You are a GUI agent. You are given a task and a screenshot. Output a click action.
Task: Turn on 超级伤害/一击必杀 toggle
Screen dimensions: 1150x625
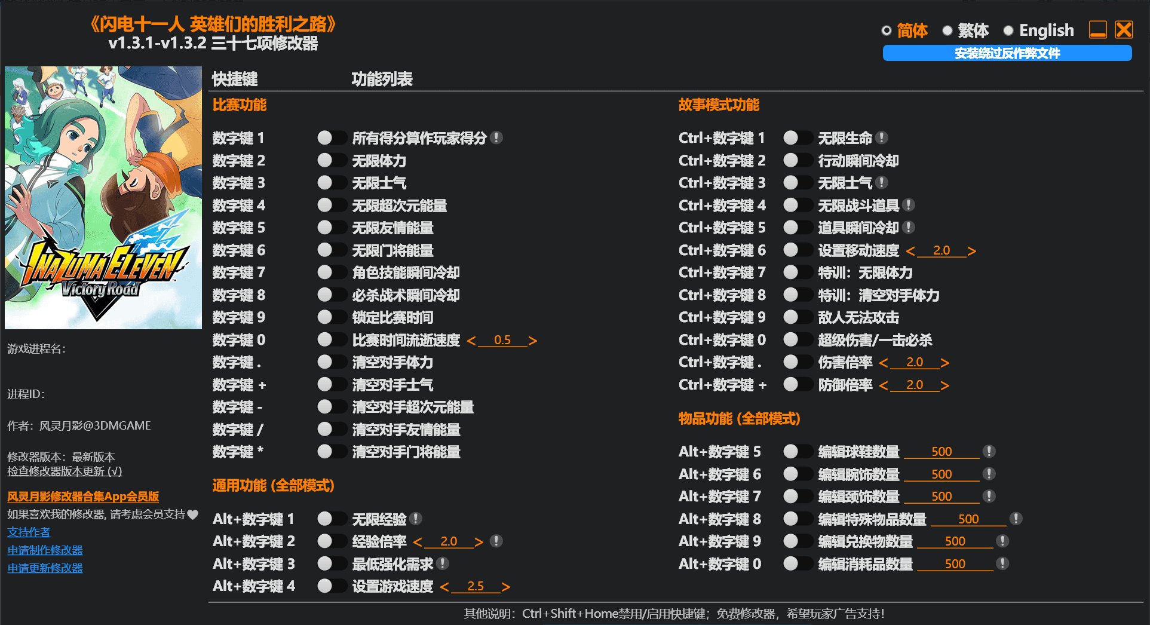click(x=798, y=340)
